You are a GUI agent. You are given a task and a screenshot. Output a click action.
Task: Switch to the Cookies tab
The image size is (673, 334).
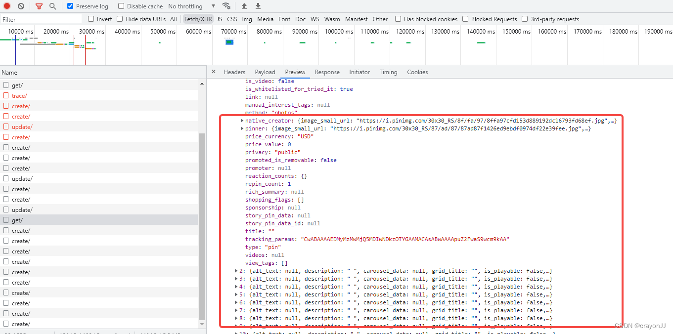[x=417, y=72]
